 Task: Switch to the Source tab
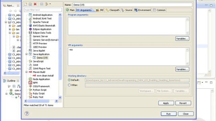pyautogui.click(x=127, y=10)
